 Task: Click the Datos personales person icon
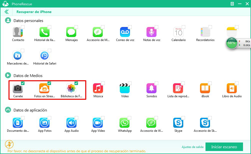pos(8,20)
